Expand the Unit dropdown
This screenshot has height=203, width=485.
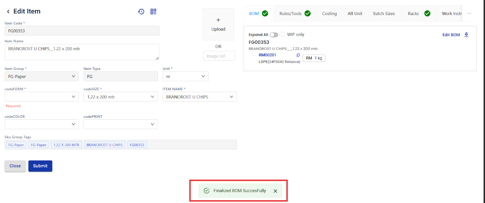(x=185, y=76)
